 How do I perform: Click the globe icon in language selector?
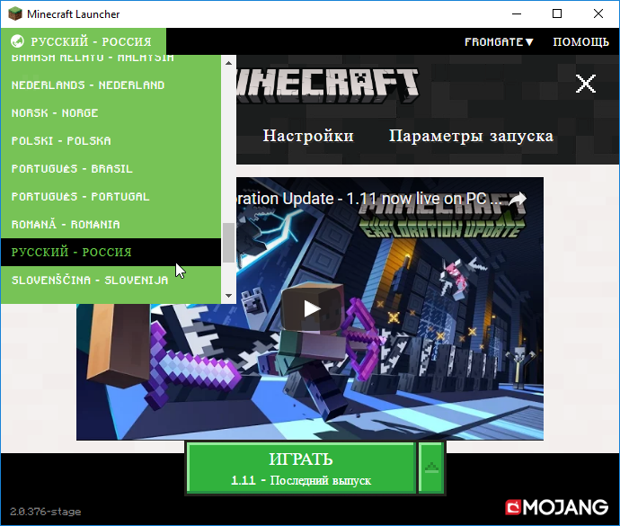tap(16, 41)
